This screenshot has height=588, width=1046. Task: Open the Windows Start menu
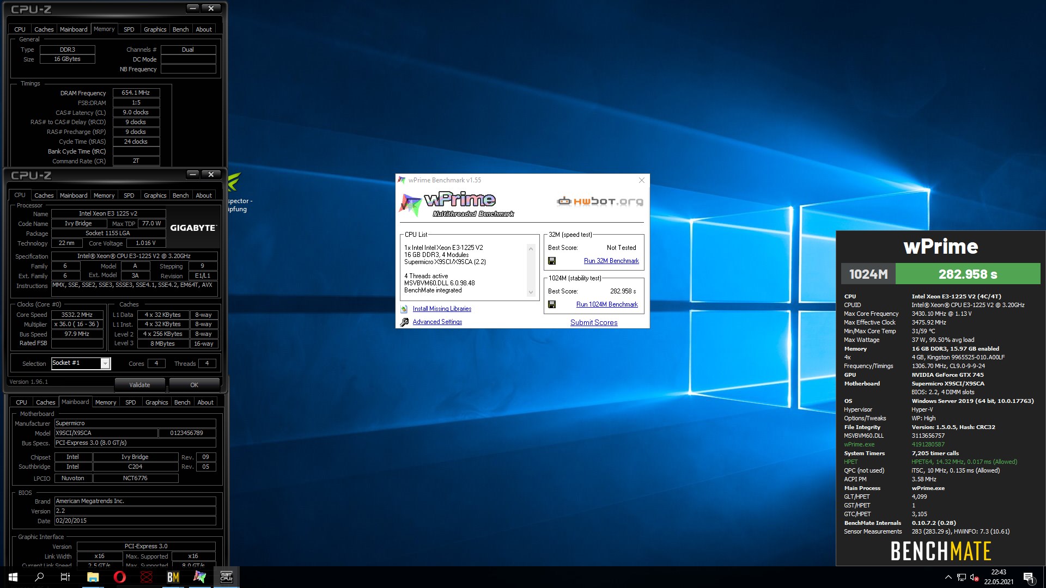pos(13,577)
